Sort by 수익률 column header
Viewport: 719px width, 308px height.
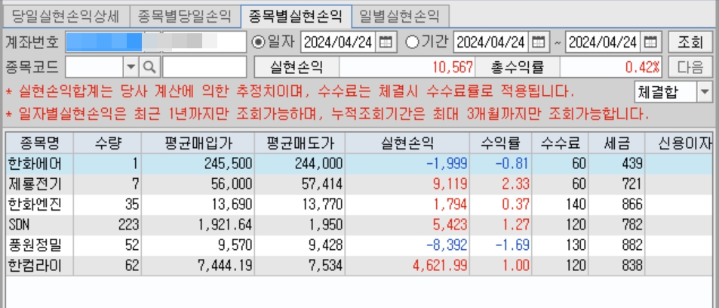(x=501, y=143)
